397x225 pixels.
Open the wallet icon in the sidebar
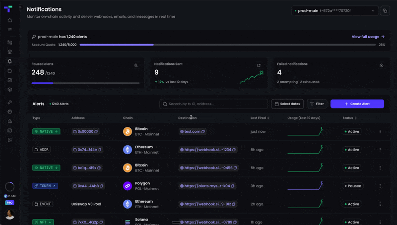9,71
